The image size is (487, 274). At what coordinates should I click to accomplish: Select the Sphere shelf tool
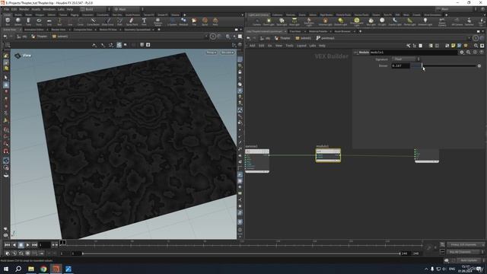(x=18, y=21)
